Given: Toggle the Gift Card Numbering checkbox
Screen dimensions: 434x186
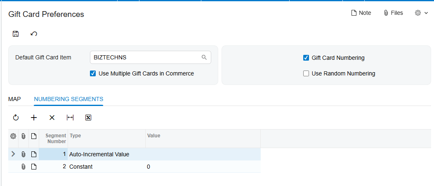Looking at the screenshot, I should tap(306, 58).
